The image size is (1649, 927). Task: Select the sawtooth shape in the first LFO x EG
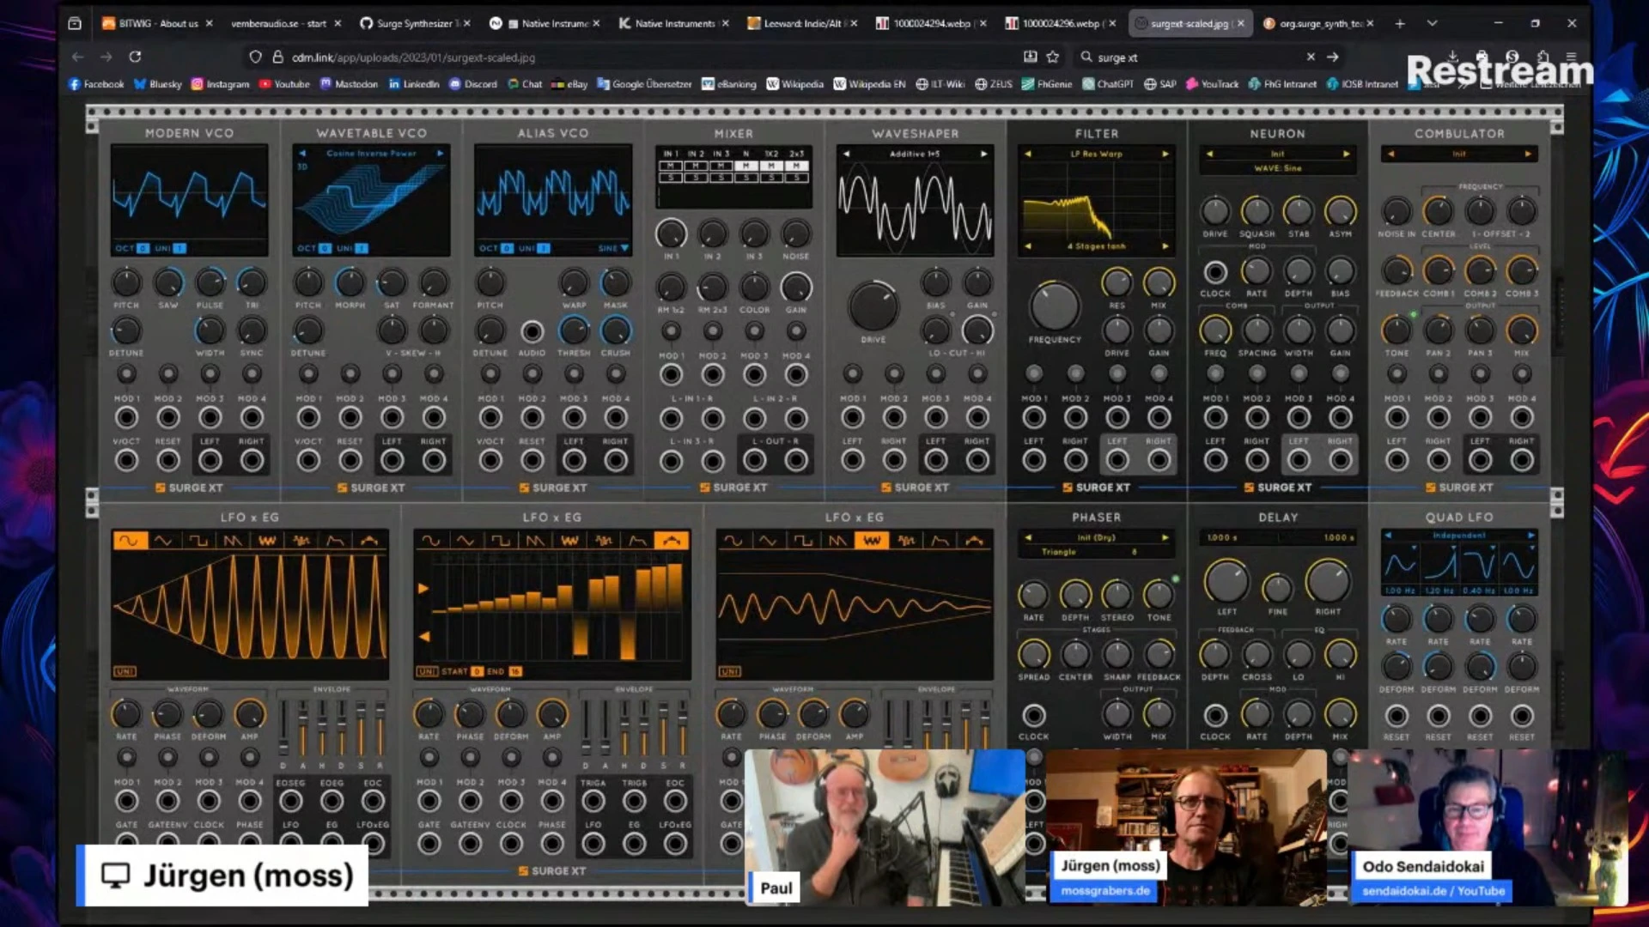pyautogui.click(x=233, y=541)
